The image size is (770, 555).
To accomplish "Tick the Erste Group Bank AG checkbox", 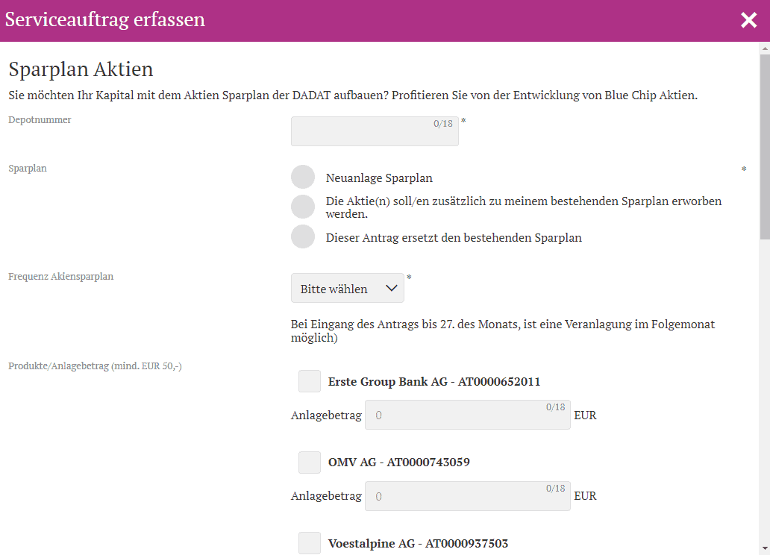I will click(310, 381).
